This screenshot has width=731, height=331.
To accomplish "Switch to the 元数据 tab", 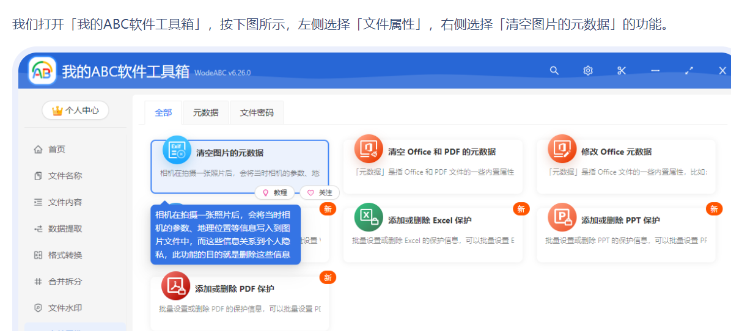I will click(205, 112).
